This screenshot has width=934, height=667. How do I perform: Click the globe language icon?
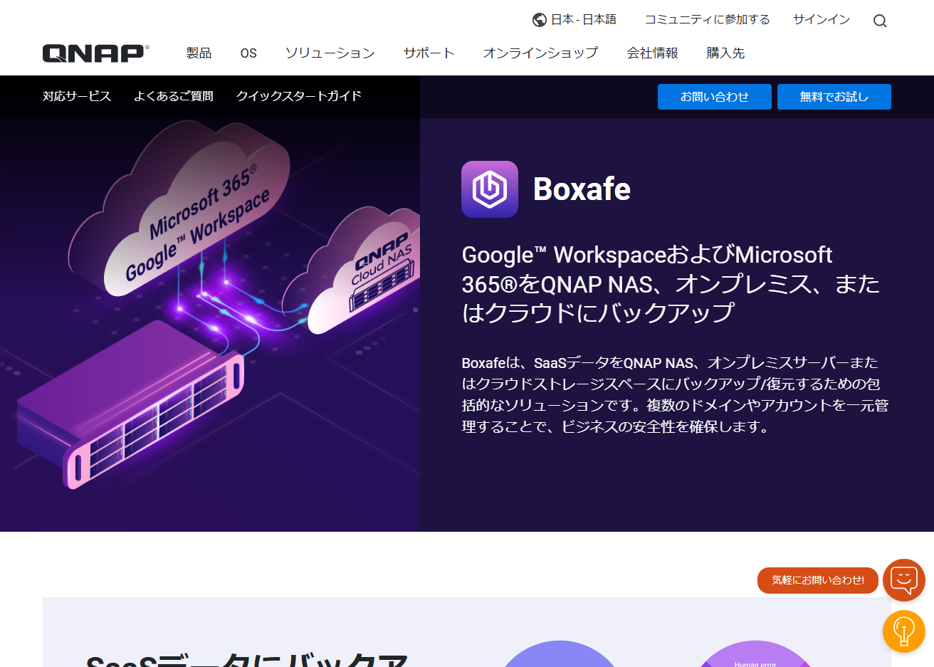[540, 20]
